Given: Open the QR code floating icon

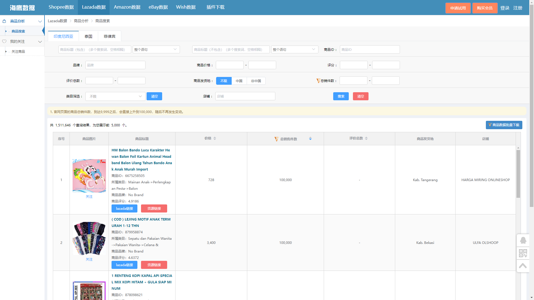Looking at the screenshot, I should click(523, 253).
